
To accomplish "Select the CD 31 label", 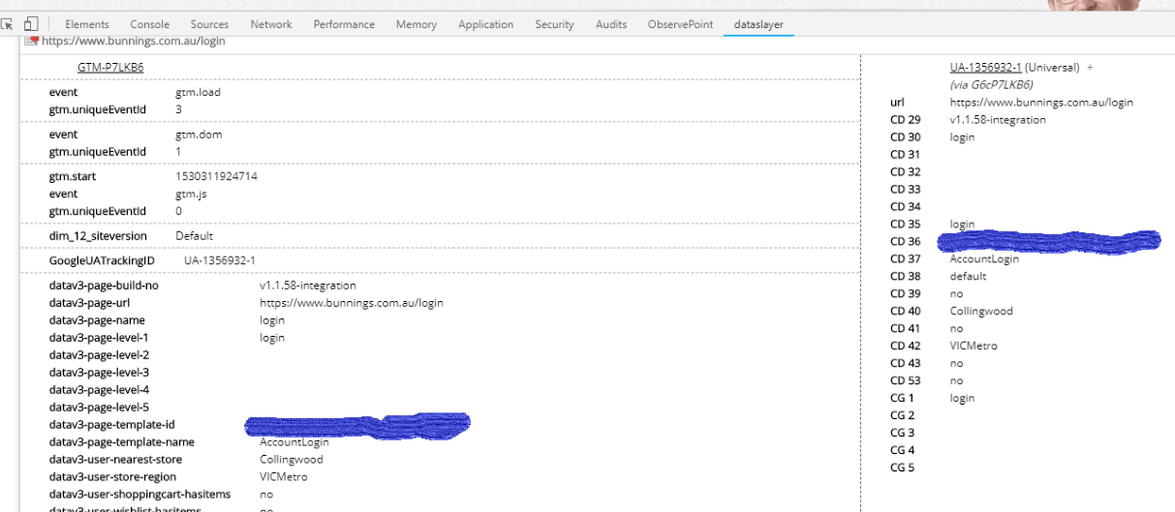I will click(906, 155).
